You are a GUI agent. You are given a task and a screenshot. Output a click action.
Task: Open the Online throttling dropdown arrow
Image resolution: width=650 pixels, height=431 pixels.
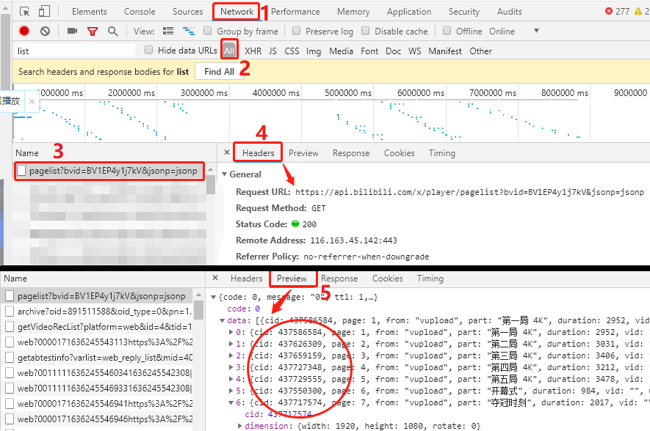click(536, 31)
